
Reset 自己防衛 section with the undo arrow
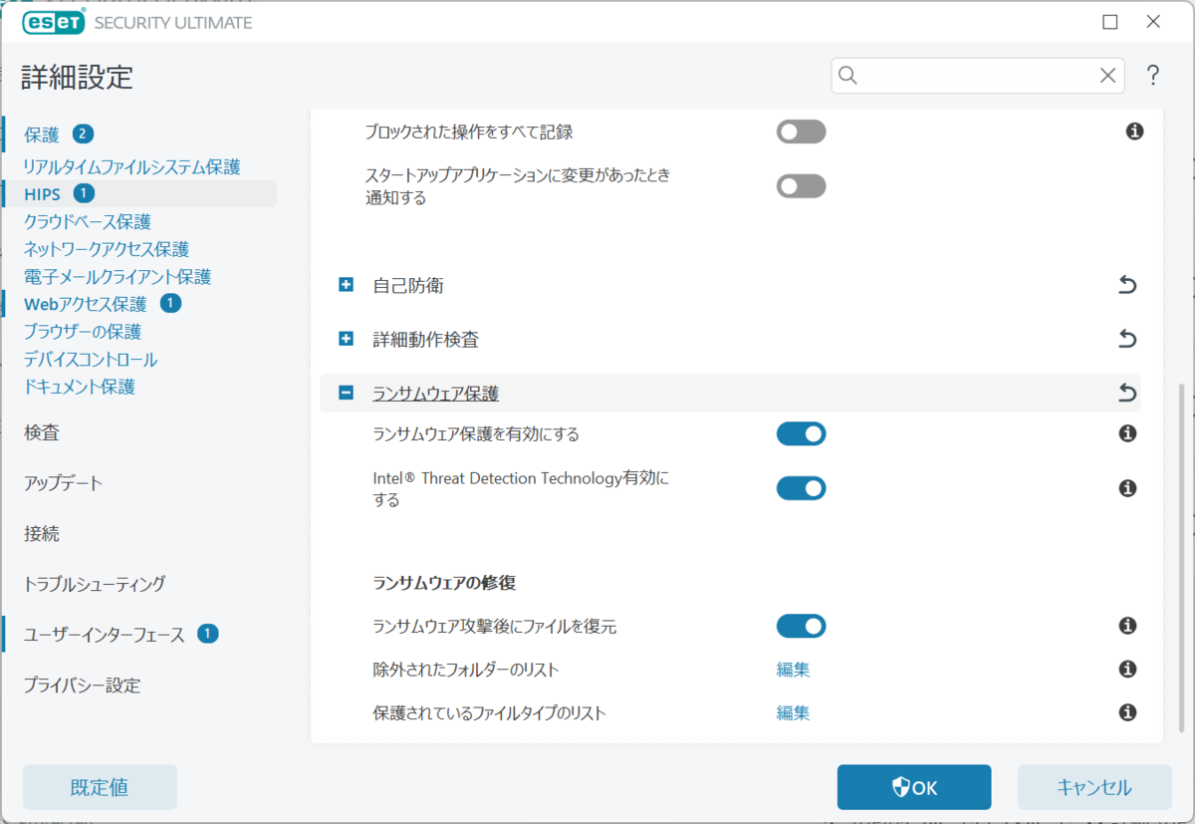(x=1127, y=286)
